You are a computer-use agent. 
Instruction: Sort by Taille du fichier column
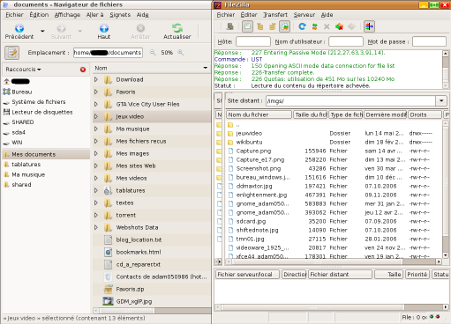pos(311,114)
